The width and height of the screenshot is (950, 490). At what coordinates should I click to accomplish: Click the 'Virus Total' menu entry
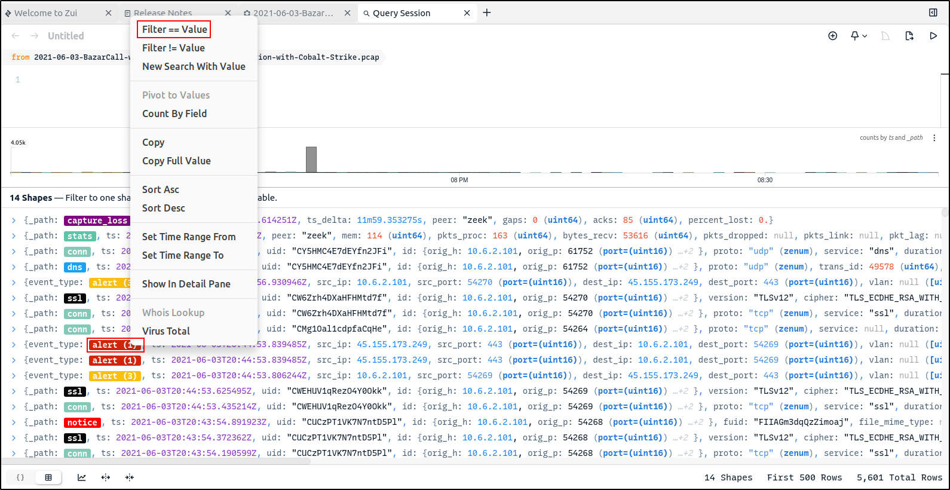pos(166,331)
